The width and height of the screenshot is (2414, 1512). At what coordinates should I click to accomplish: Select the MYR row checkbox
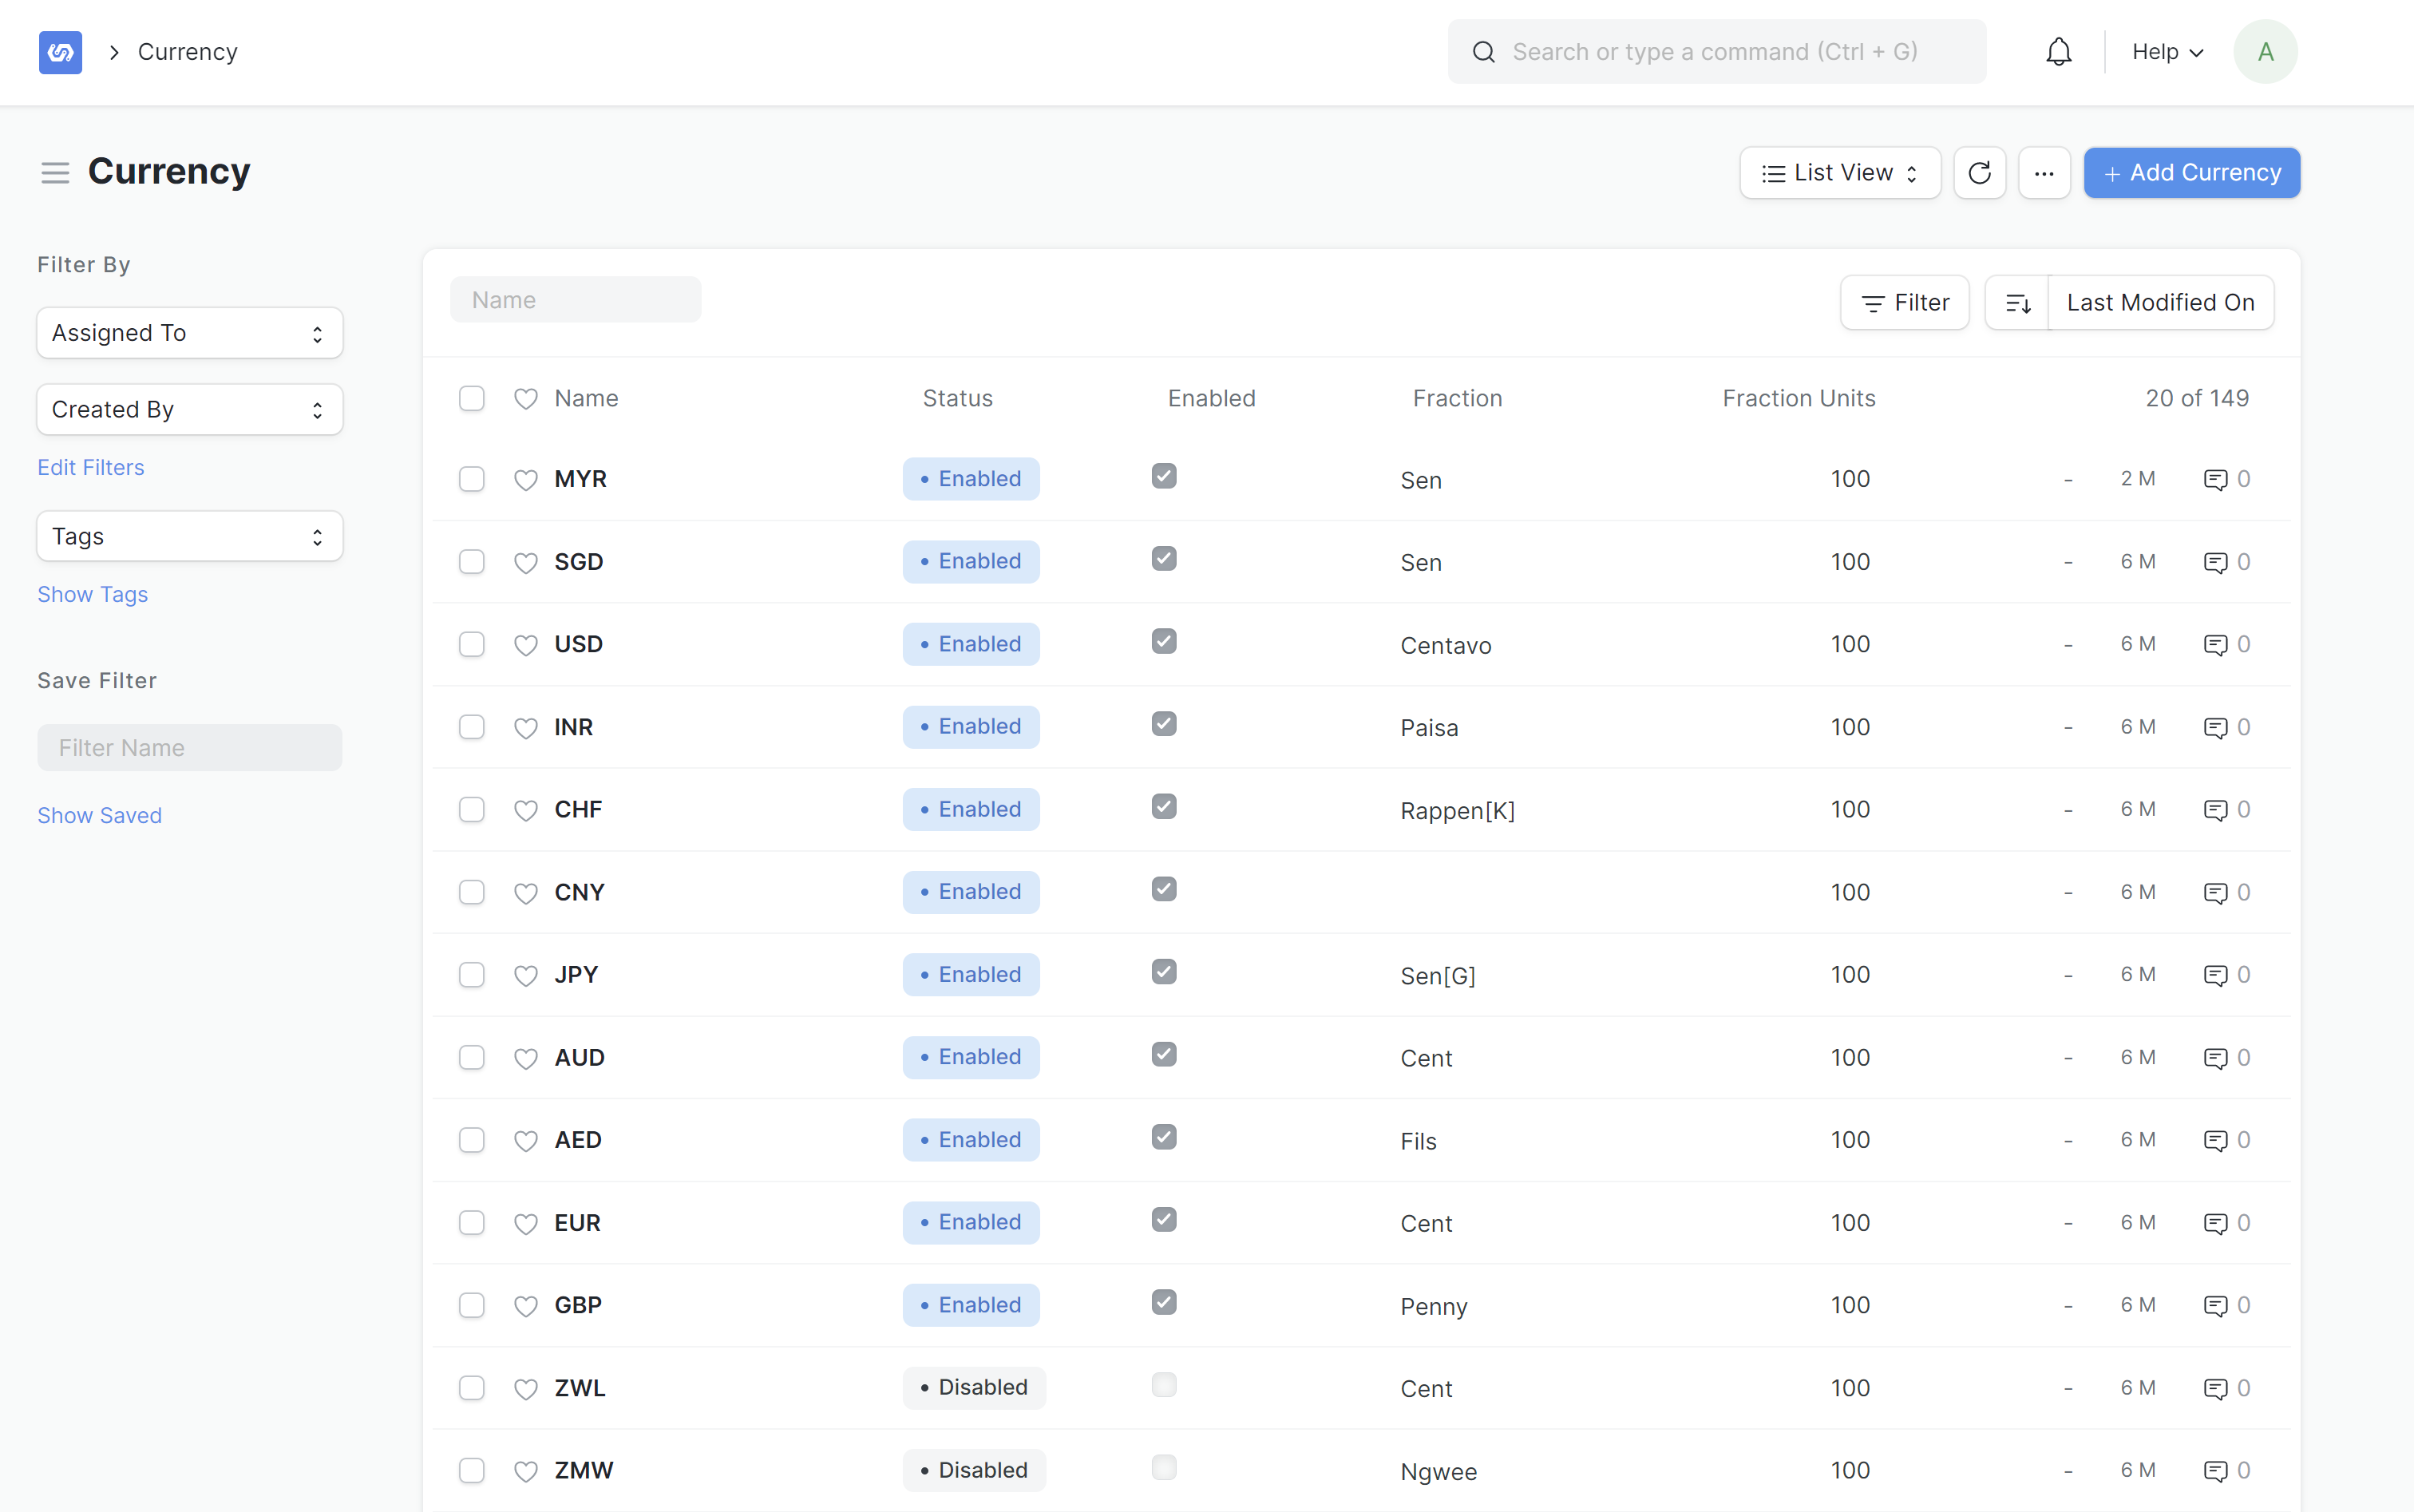472,480
